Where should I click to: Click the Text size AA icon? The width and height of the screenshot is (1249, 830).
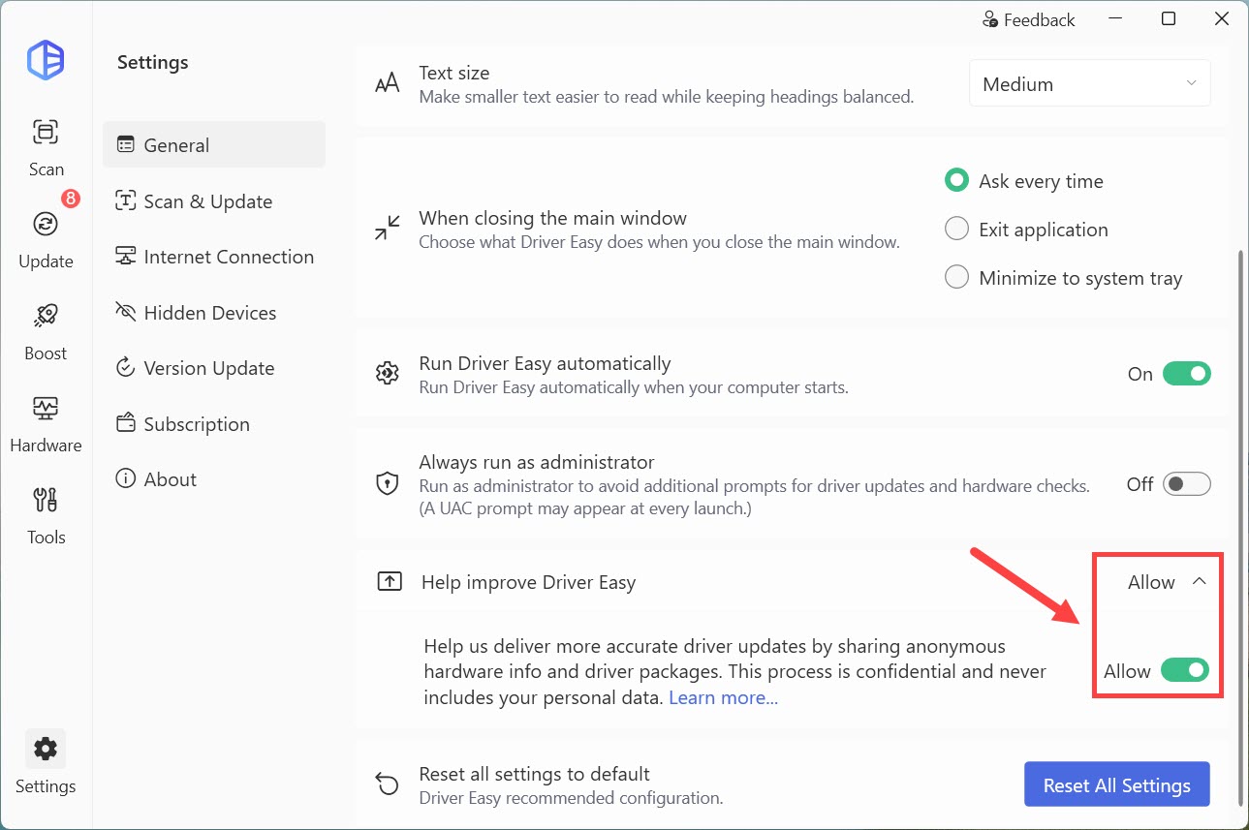click(x=388, y=83)
